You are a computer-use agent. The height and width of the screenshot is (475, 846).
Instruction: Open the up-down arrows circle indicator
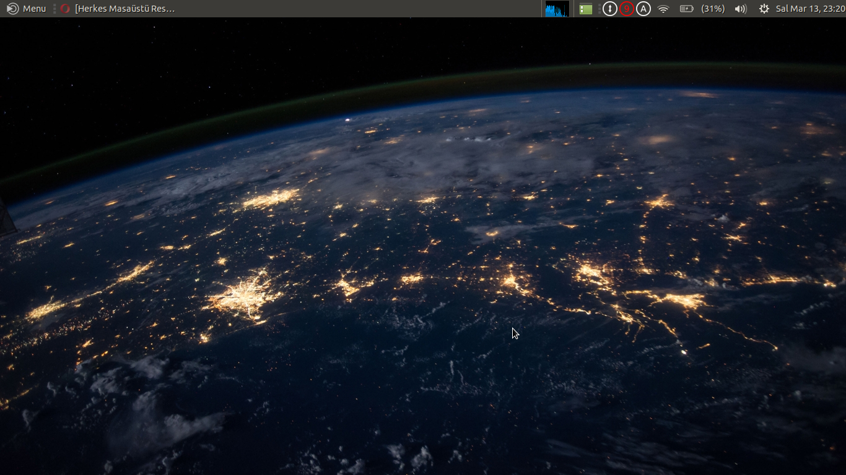click(610, 9)
